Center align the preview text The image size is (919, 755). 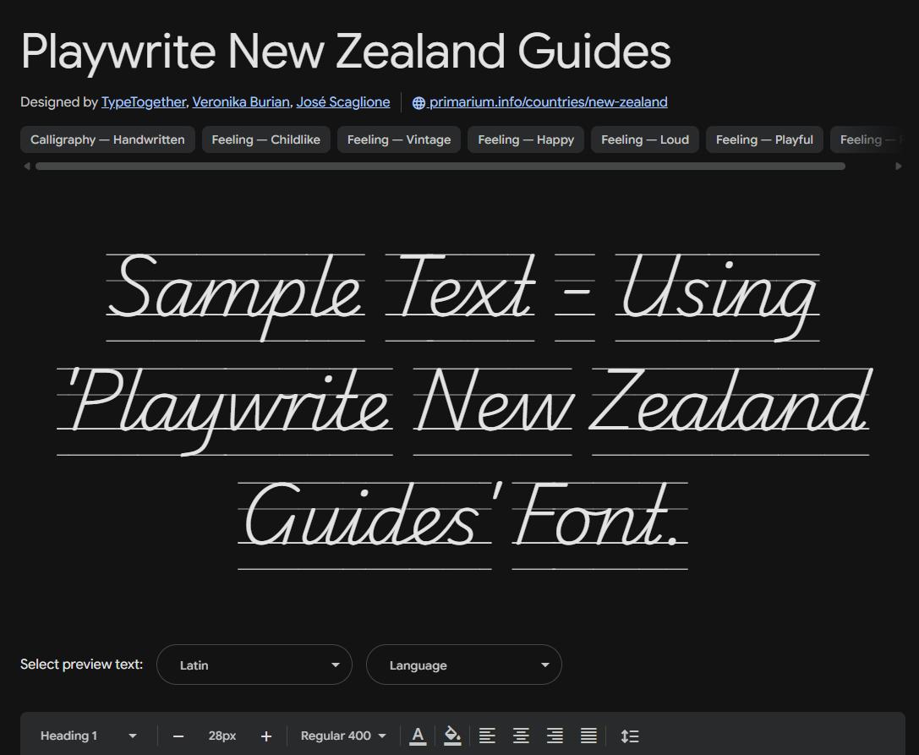pyautogui.click(x=521, y=736)
